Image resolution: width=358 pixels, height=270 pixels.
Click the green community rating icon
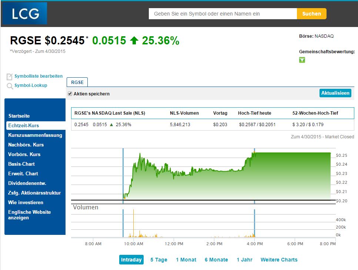pyautogui.click(x=302, y=60)
